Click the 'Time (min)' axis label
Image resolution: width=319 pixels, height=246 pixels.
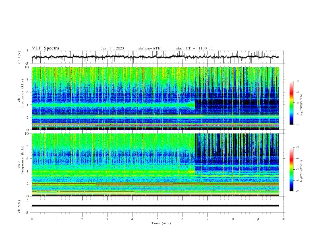point(161,223)
